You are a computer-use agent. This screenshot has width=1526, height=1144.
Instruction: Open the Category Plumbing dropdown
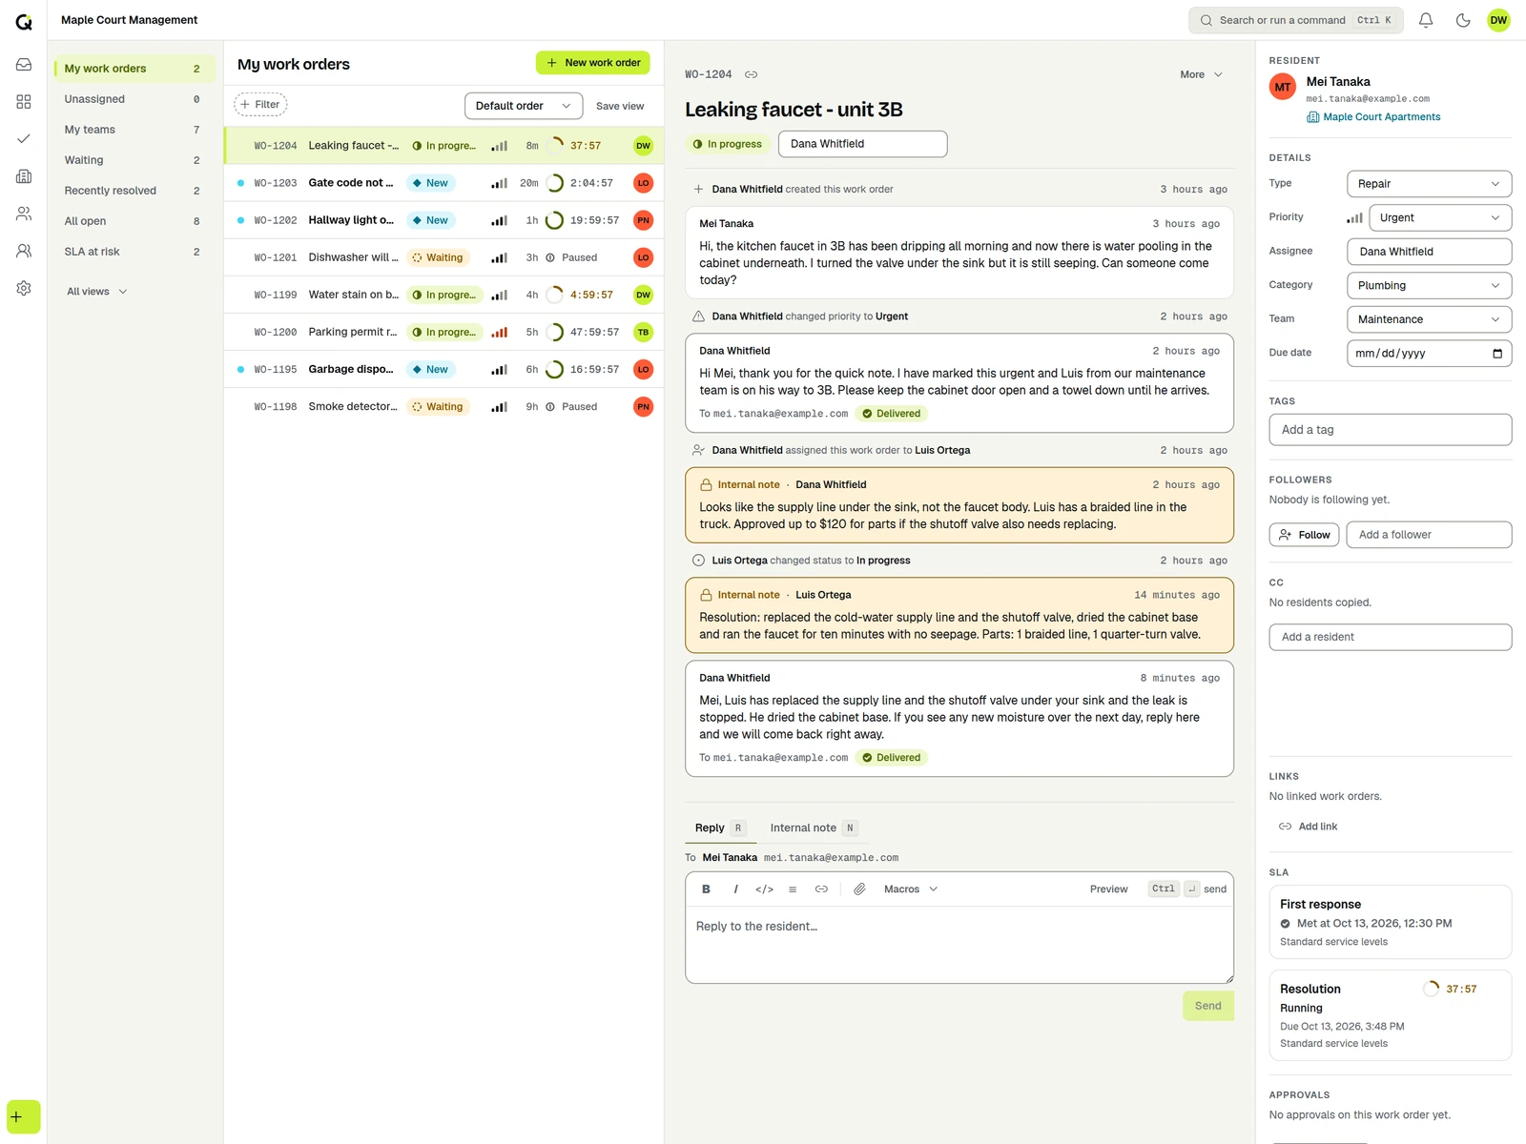tap(1429, 285)
